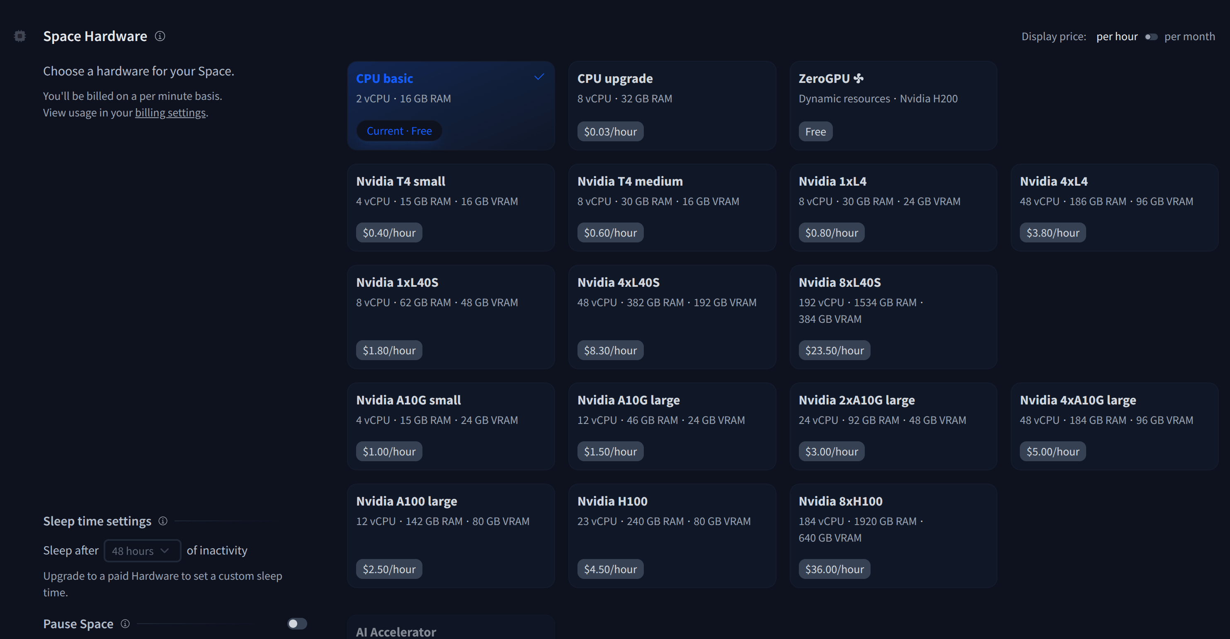This screenshot has height=639, width=1230.
Task: Click the chip icon next to Space Hardware
Action: 20,36
